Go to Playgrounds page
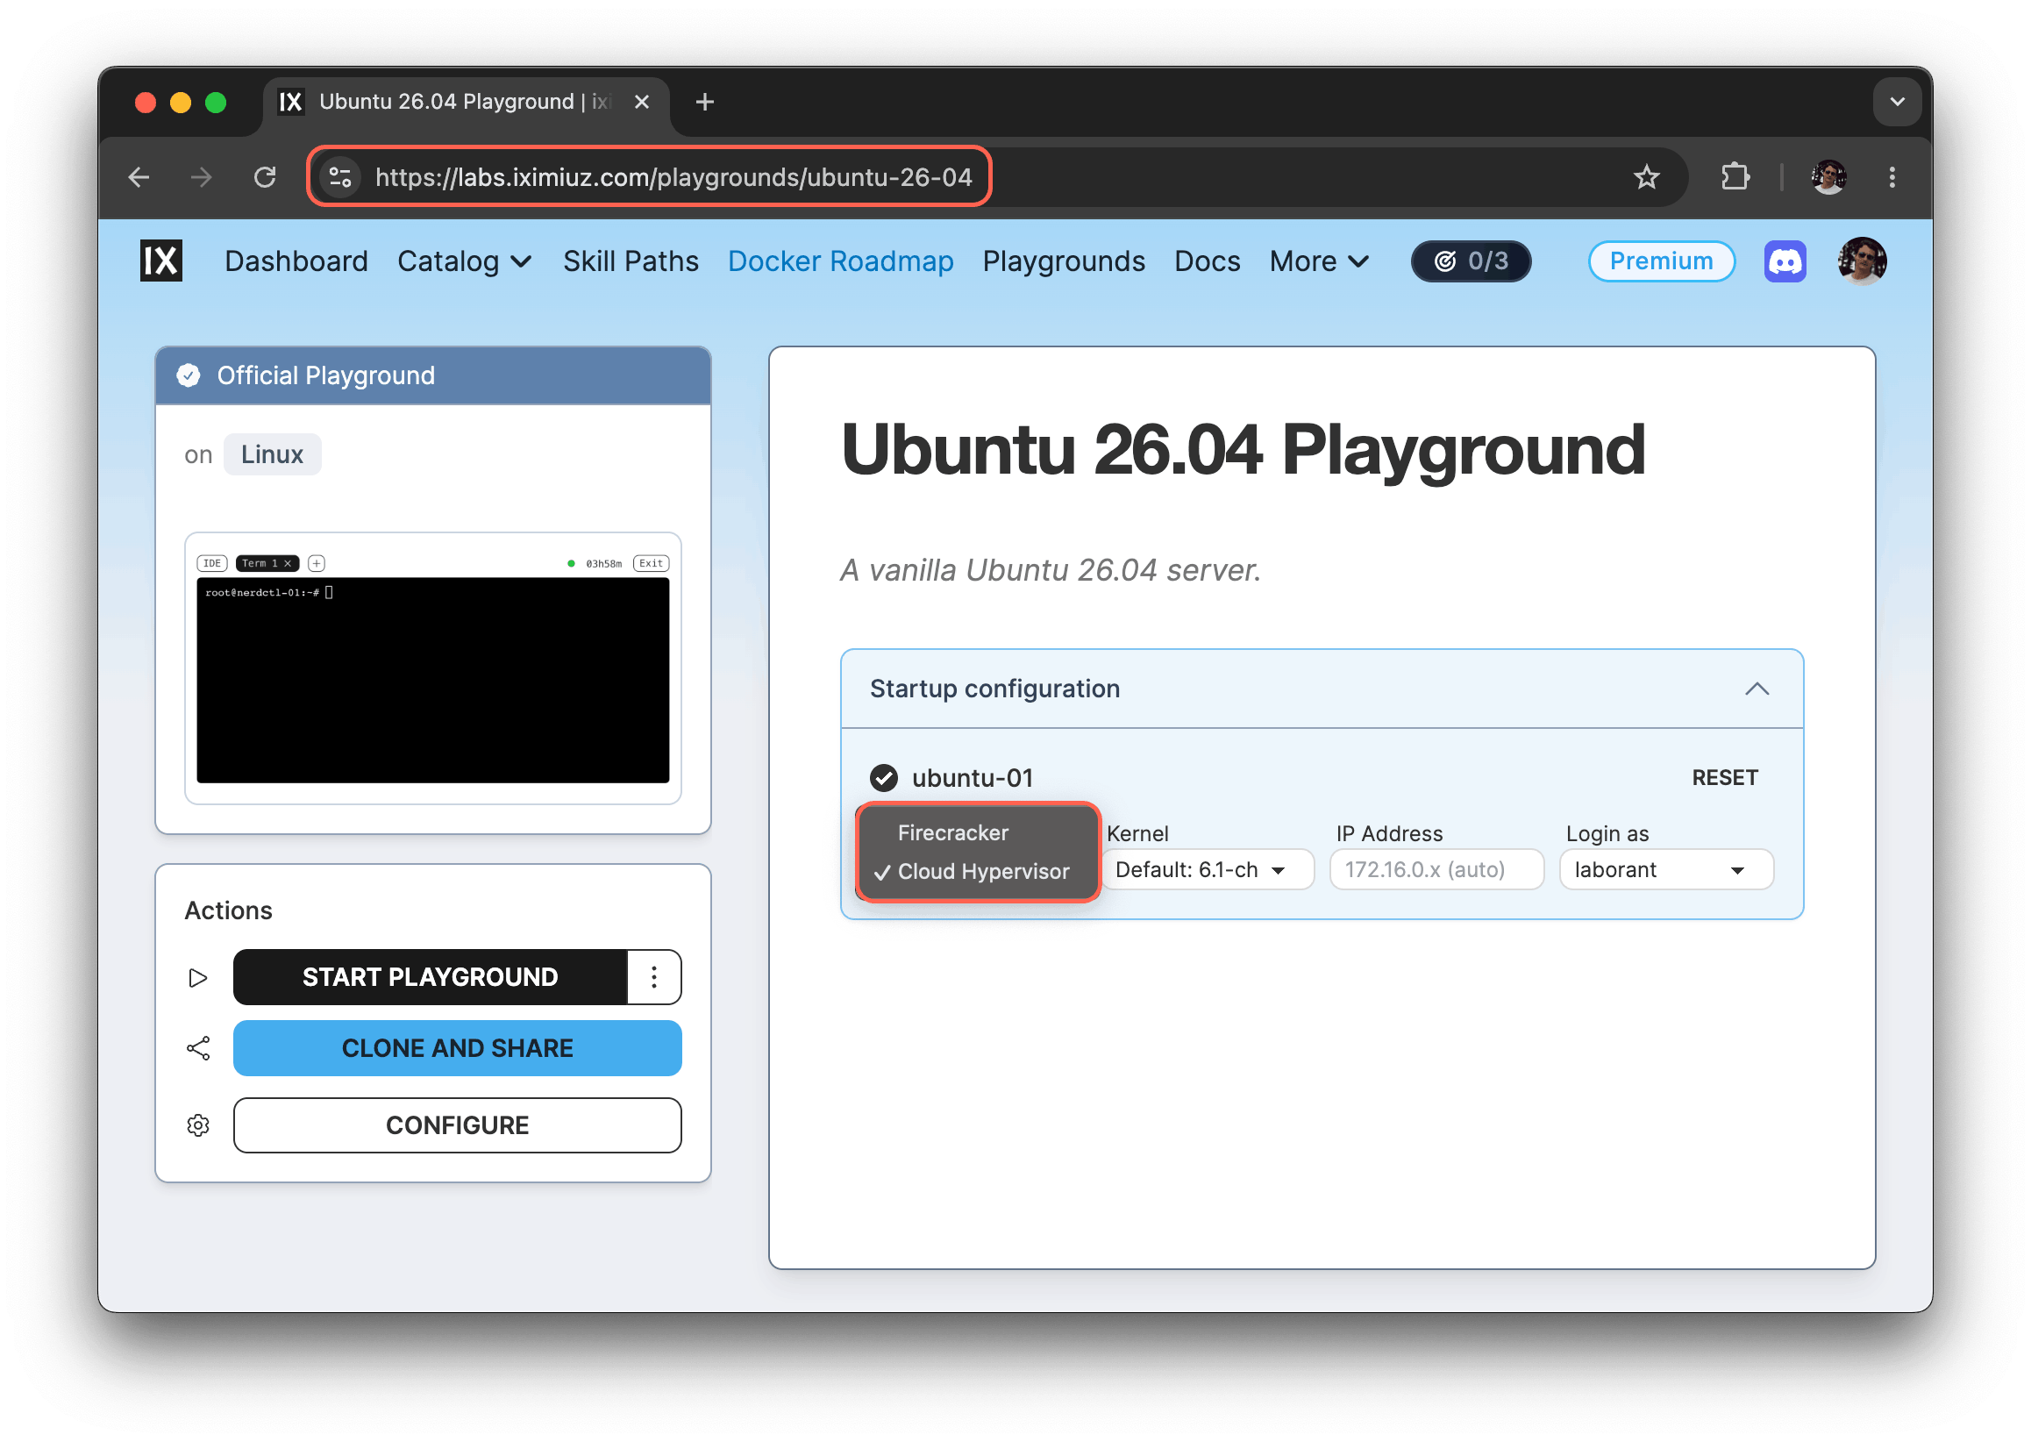Screen dimensions: 2031x1442 [x=1064, y=261]
